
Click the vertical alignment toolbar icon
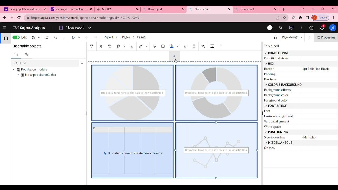(194, 46)
